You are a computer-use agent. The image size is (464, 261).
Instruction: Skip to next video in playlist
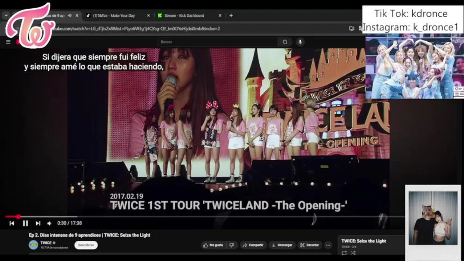[x=38, y=223]
